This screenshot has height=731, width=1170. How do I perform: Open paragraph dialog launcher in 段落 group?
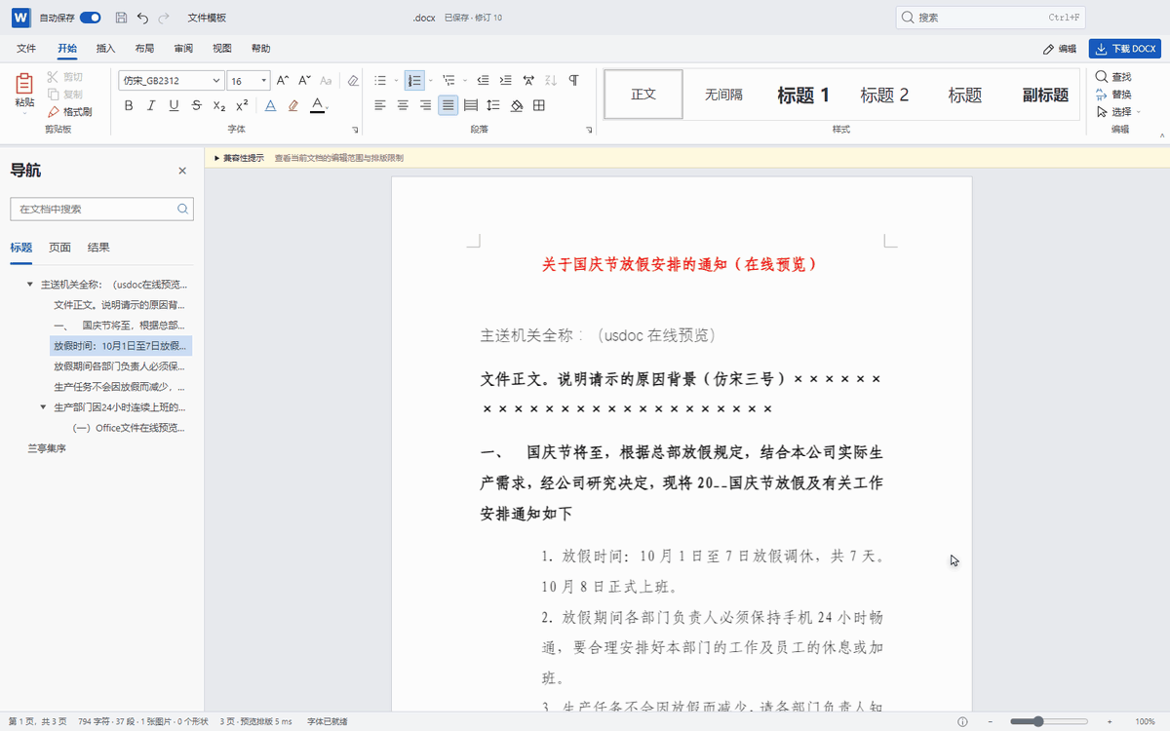click(589, 130)
